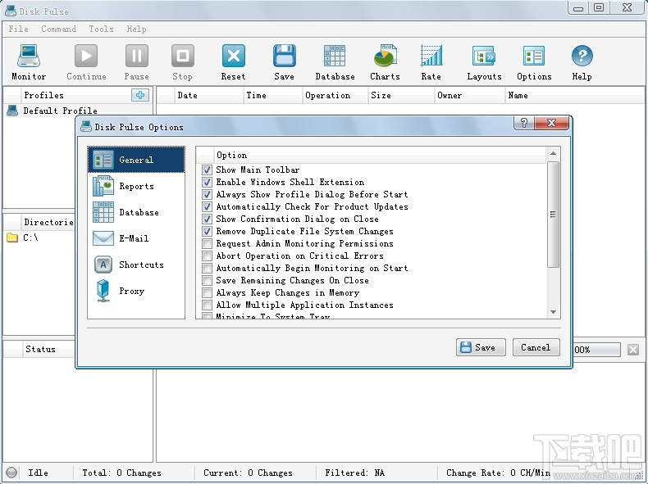Open the Command menu

pyautogui.click(x=59, y=29)
